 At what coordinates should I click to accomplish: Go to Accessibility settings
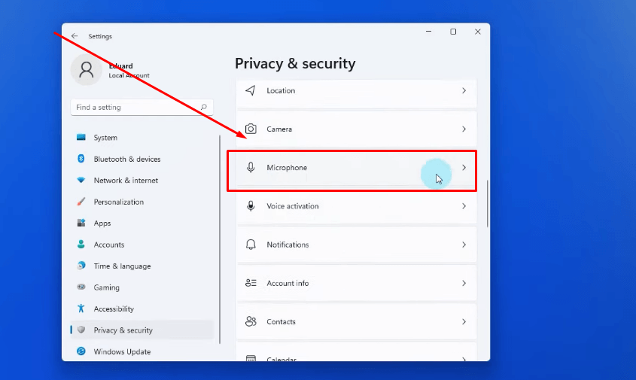(x=142, y=309)
